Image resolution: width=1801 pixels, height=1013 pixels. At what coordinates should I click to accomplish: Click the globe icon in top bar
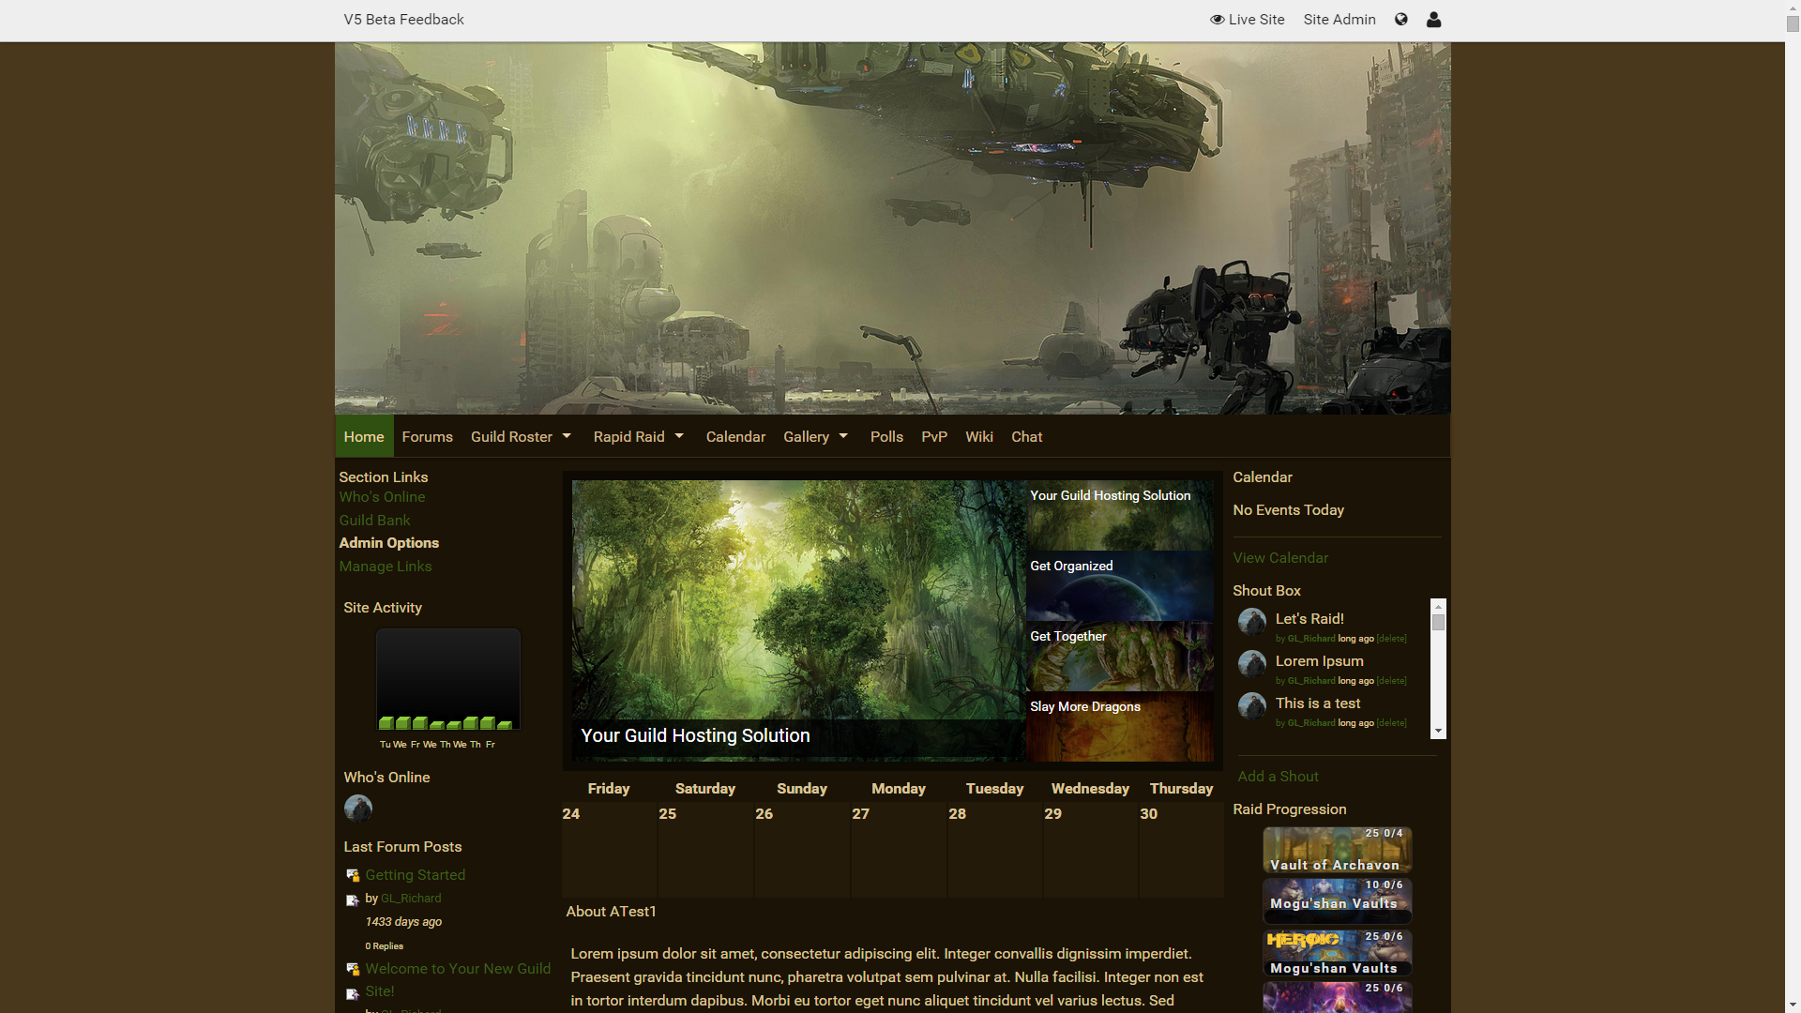(x=1400, y=19)
